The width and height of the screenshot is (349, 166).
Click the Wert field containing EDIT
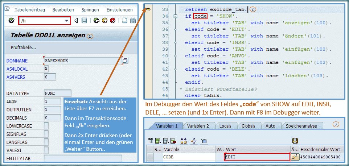pyautogui.click(x=257, y=157)
